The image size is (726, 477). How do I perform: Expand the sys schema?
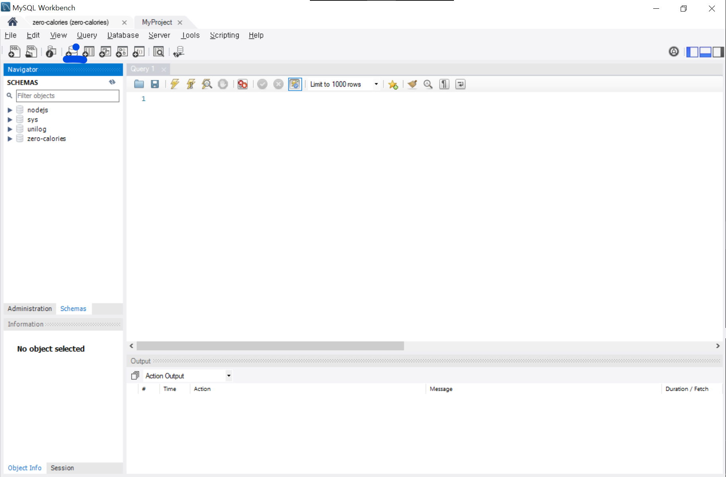coord(10,120)
